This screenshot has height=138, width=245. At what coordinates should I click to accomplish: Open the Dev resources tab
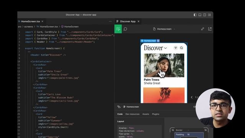tap(132, 114)
